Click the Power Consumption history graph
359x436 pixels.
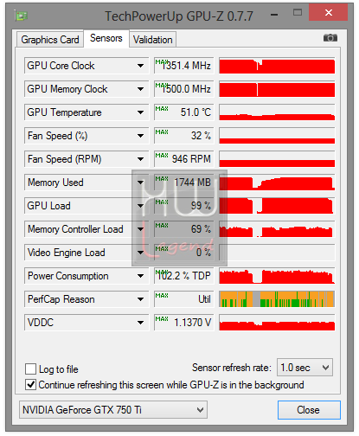(277, 276)
